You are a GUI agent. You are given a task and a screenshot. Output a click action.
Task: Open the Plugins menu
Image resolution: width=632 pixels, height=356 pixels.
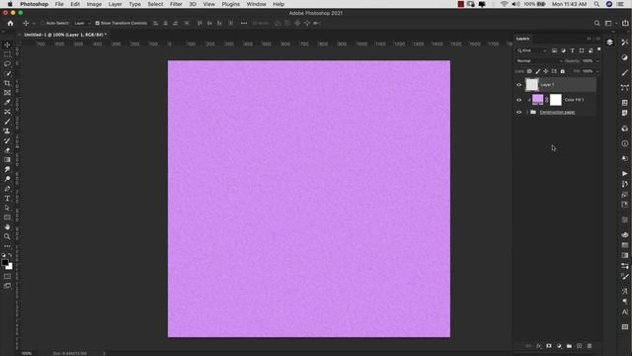230,4
